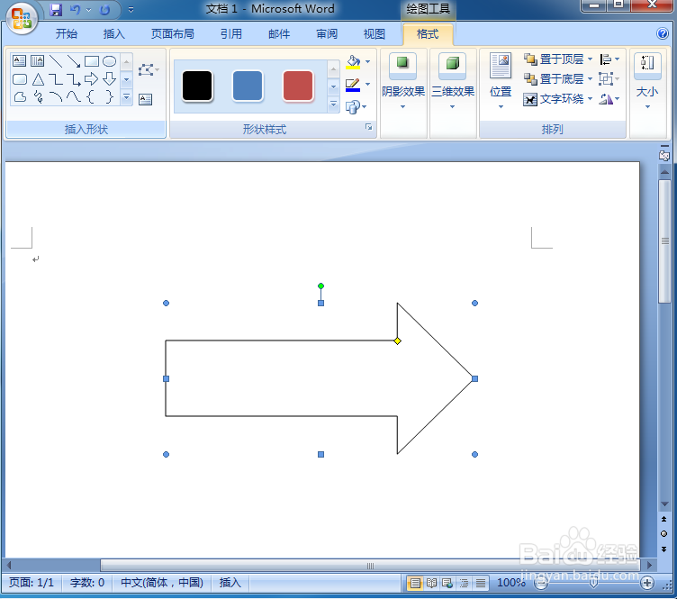Click the 中文(简体，中国) language indicator
This screenshot has width=677, height=599.
pos(162,583)
